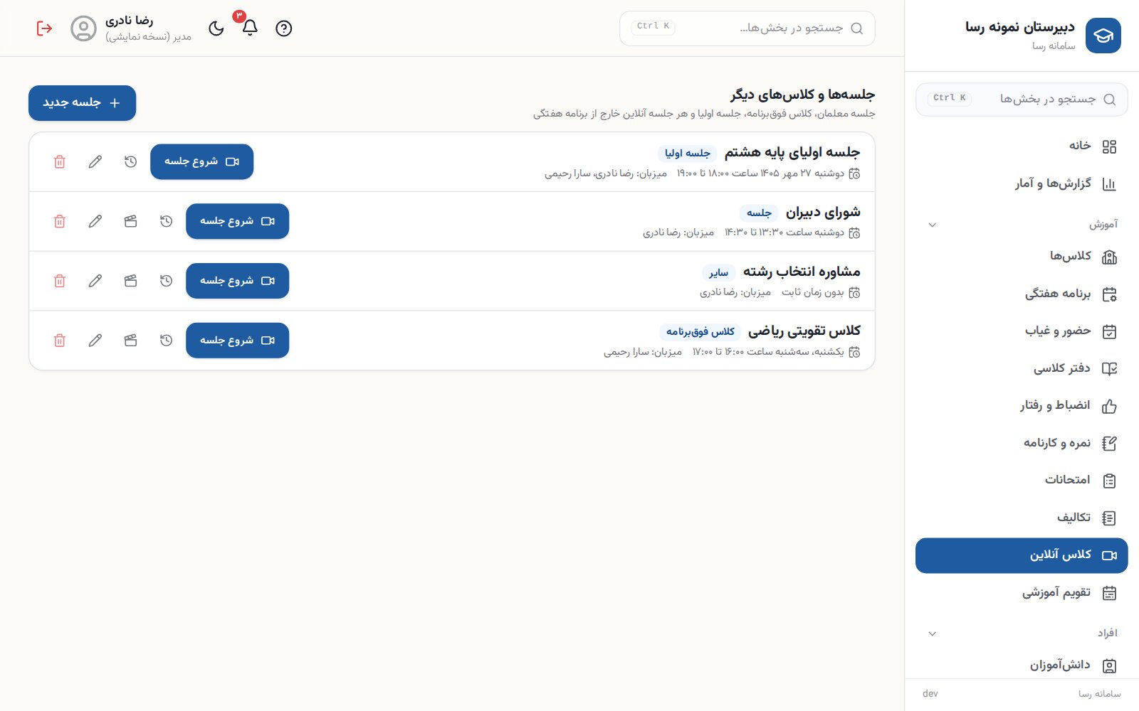Open نمره و کارنامه sidebar item
The height and width of the screenshot is (711, 1139).
coord(1022,443)
